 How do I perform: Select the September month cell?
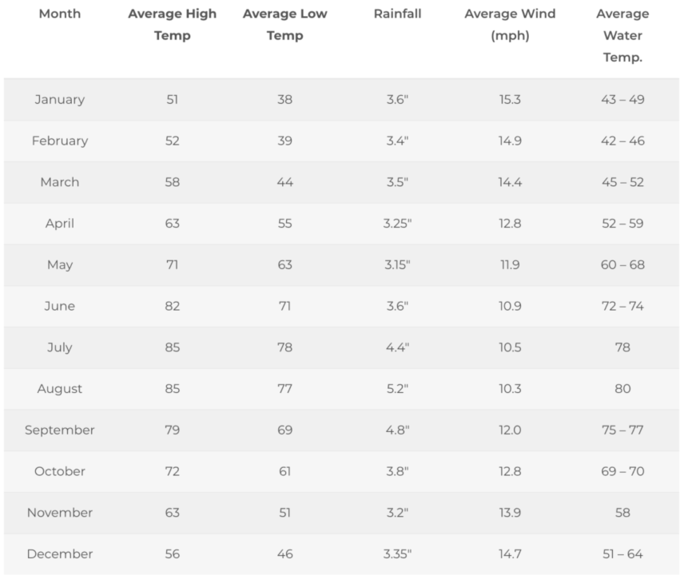(60, 430)
